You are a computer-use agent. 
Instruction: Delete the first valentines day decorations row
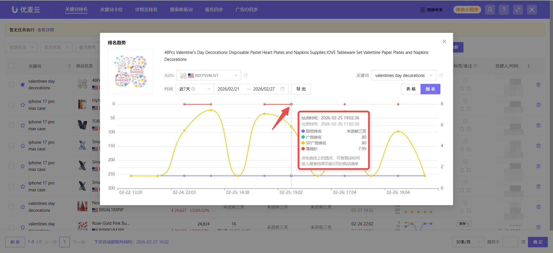538,85
